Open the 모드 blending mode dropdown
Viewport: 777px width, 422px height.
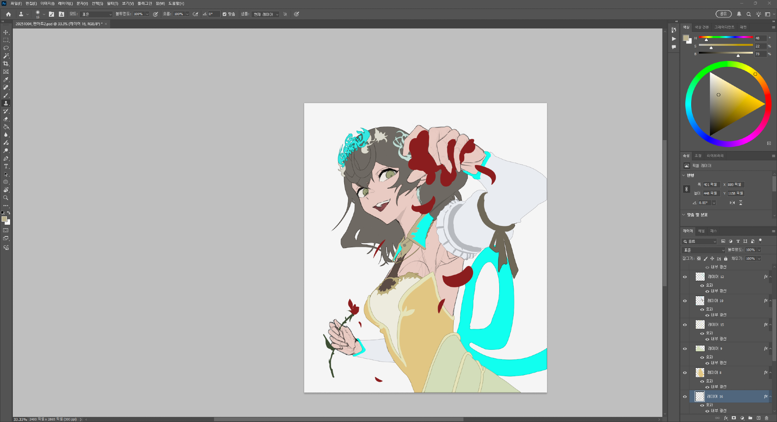click(96, 14)
